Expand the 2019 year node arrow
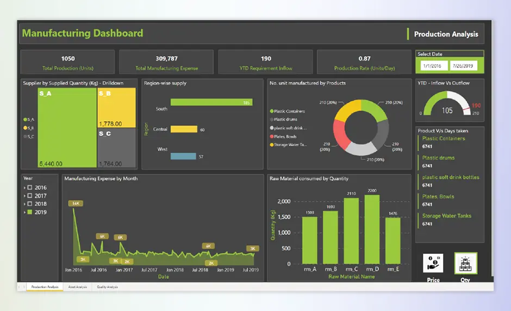 (24, 212)
